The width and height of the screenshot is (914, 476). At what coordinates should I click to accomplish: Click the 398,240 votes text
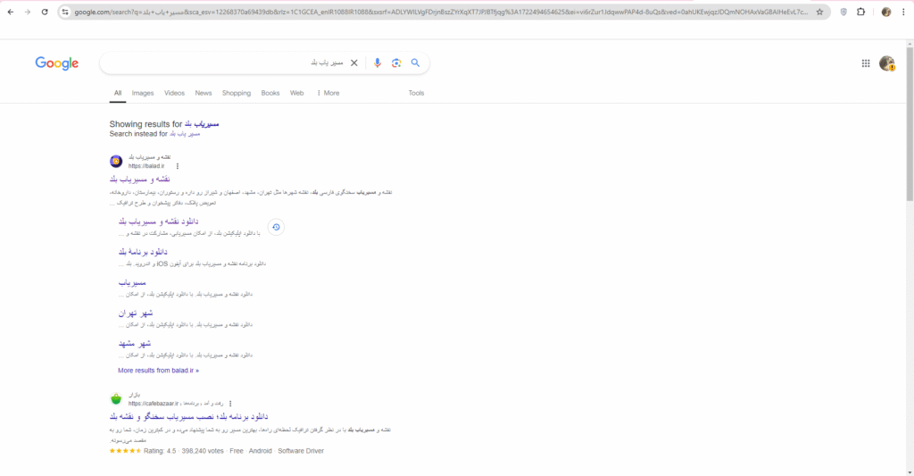pyautogui.click(x=203, y=451)
